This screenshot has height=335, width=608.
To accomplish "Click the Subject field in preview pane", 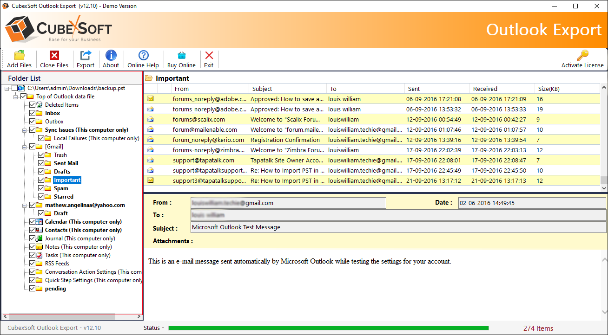I will click(x=398, y=227).
